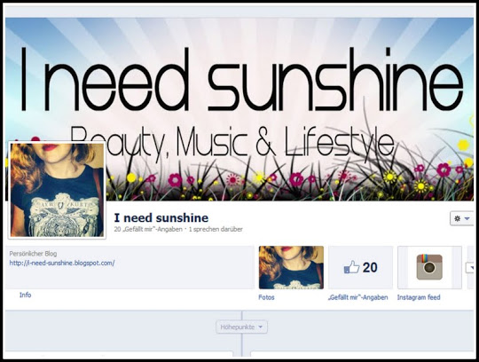Click the 20 „Gefällt mir“-Angaben subtitle text

pyautogui.click(x=148, y=229)
